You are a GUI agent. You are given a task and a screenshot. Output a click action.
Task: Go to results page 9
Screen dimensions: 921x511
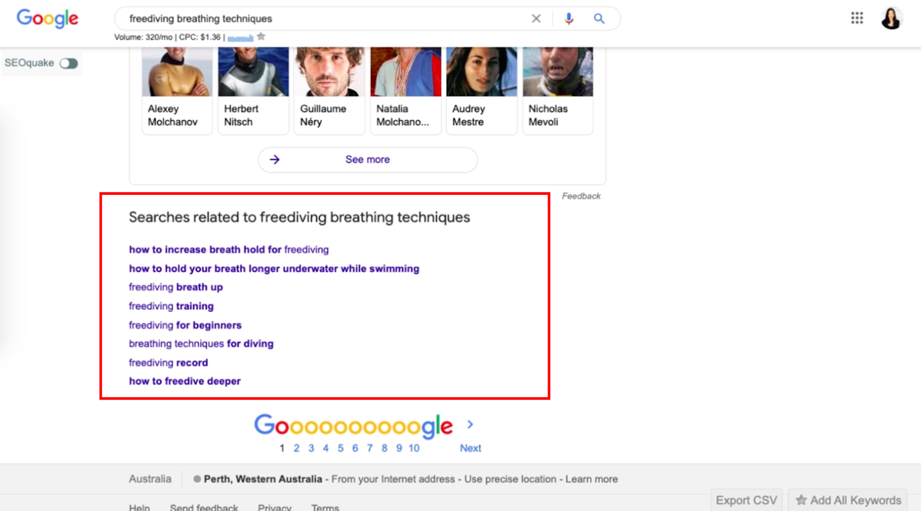(399, 448)
